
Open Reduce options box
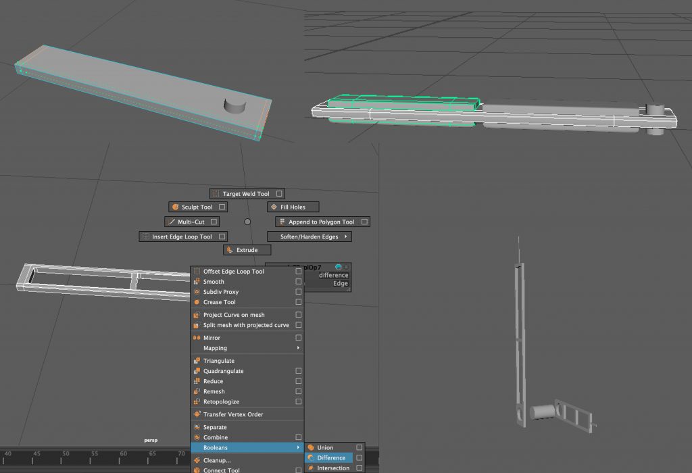click(x=298, y=381)
